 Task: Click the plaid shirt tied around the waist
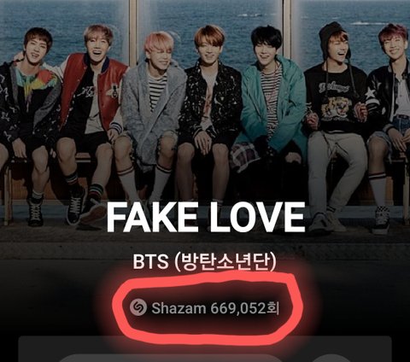[245, 155]
